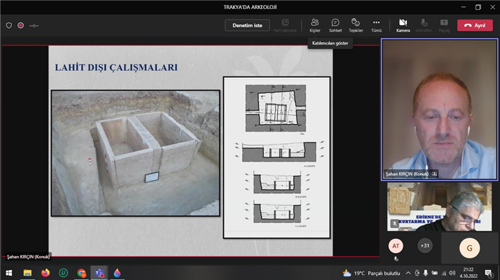Open File Explorer from taskbar

27,273
